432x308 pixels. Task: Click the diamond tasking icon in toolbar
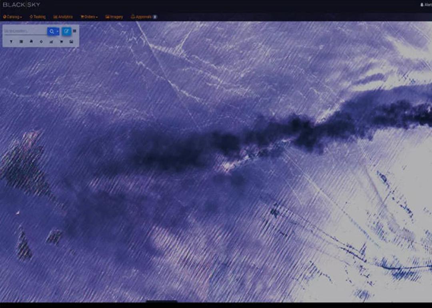(x=41, y=42)
